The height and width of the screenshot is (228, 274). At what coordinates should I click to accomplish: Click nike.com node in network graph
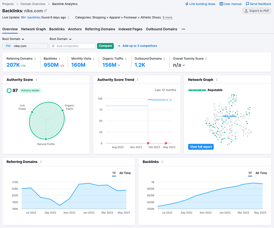[229, 118]
